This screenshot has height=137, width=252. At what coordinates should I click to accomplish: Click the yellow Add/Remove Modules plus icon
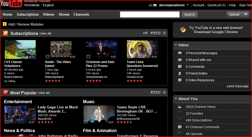click(x=5, y=24)
